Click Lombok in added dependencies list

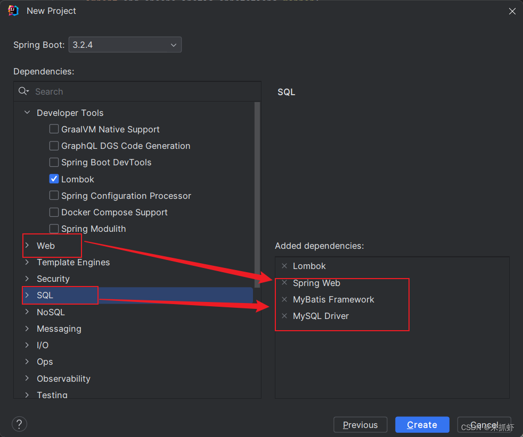(309, 266)
